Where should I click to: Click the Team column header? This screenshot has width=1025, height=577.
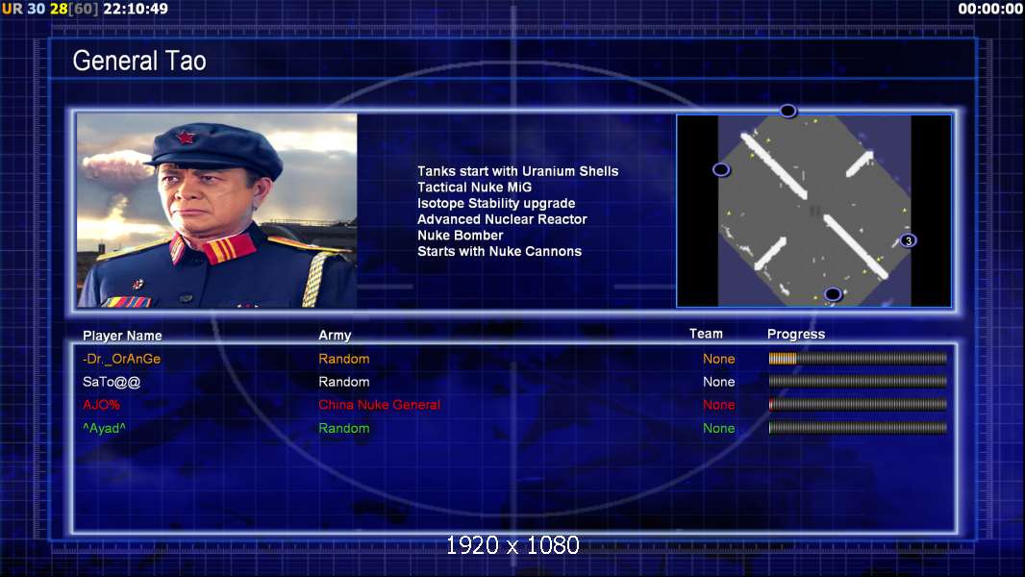tap(706, 334)
